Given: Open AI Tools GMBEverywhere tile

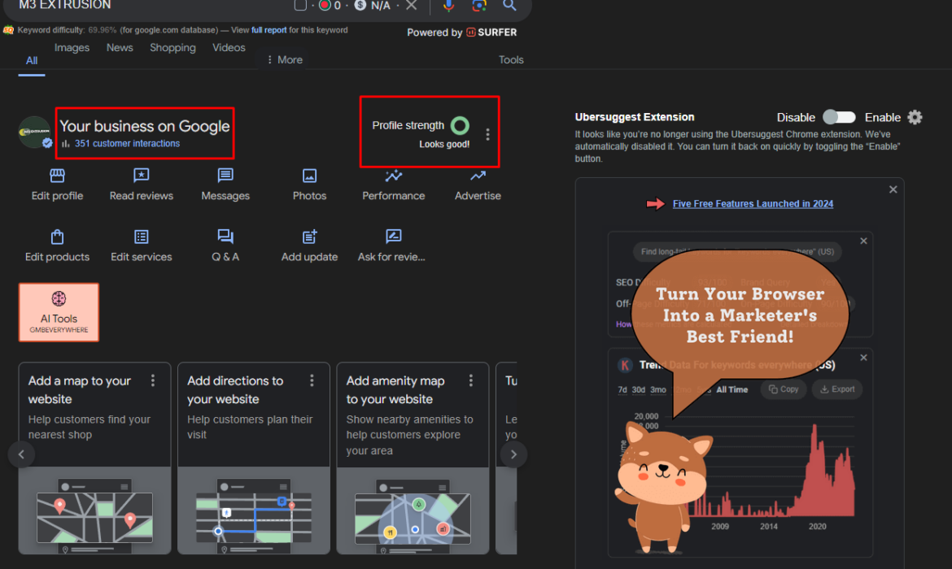Looking at the screenshot, I should [59, 312].
